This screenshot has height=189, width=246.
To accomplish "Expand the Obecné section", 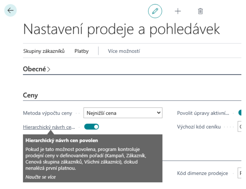I will (x=37, y=69).
